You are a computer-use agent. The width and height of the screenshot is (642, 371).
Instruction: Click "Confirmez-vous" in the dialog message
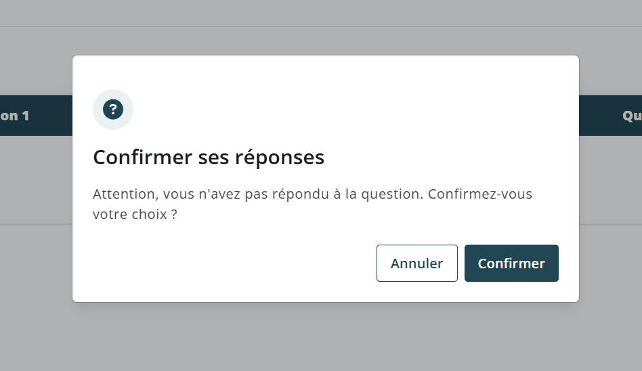point(480,194)
